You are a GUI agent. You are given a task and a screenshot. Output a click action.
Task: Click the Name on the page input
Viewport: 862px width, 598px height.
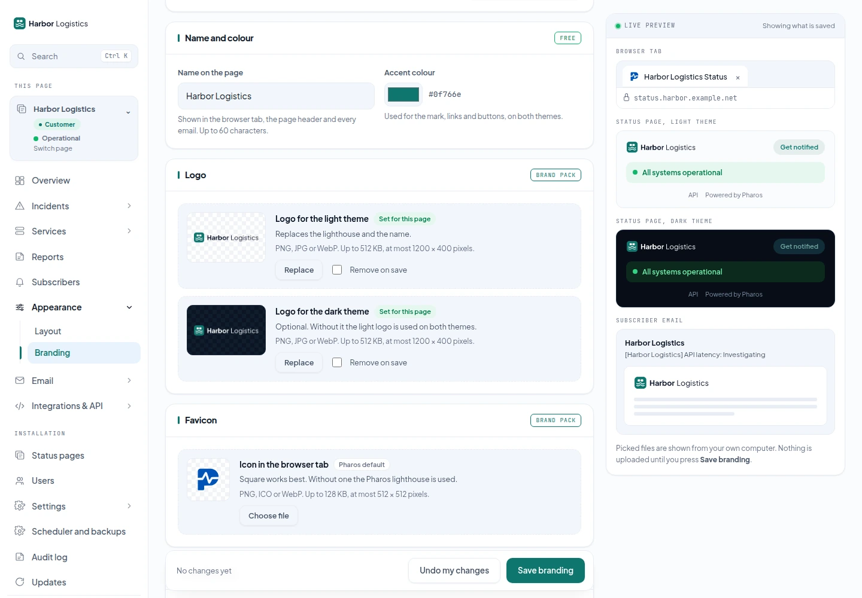pos(276,96)
